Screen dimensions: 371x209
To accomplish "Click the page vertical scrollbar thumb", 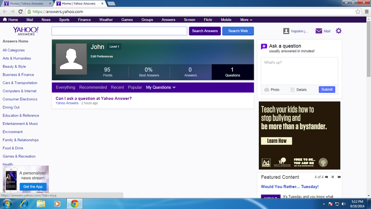I will [x=368, y=49].
